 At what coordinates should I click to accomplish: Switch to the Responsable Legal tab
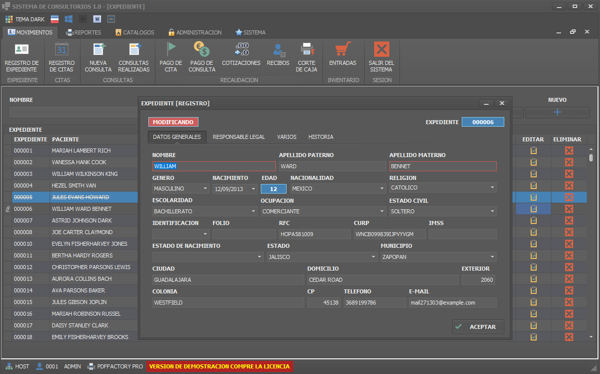click(x=238, y=137)
